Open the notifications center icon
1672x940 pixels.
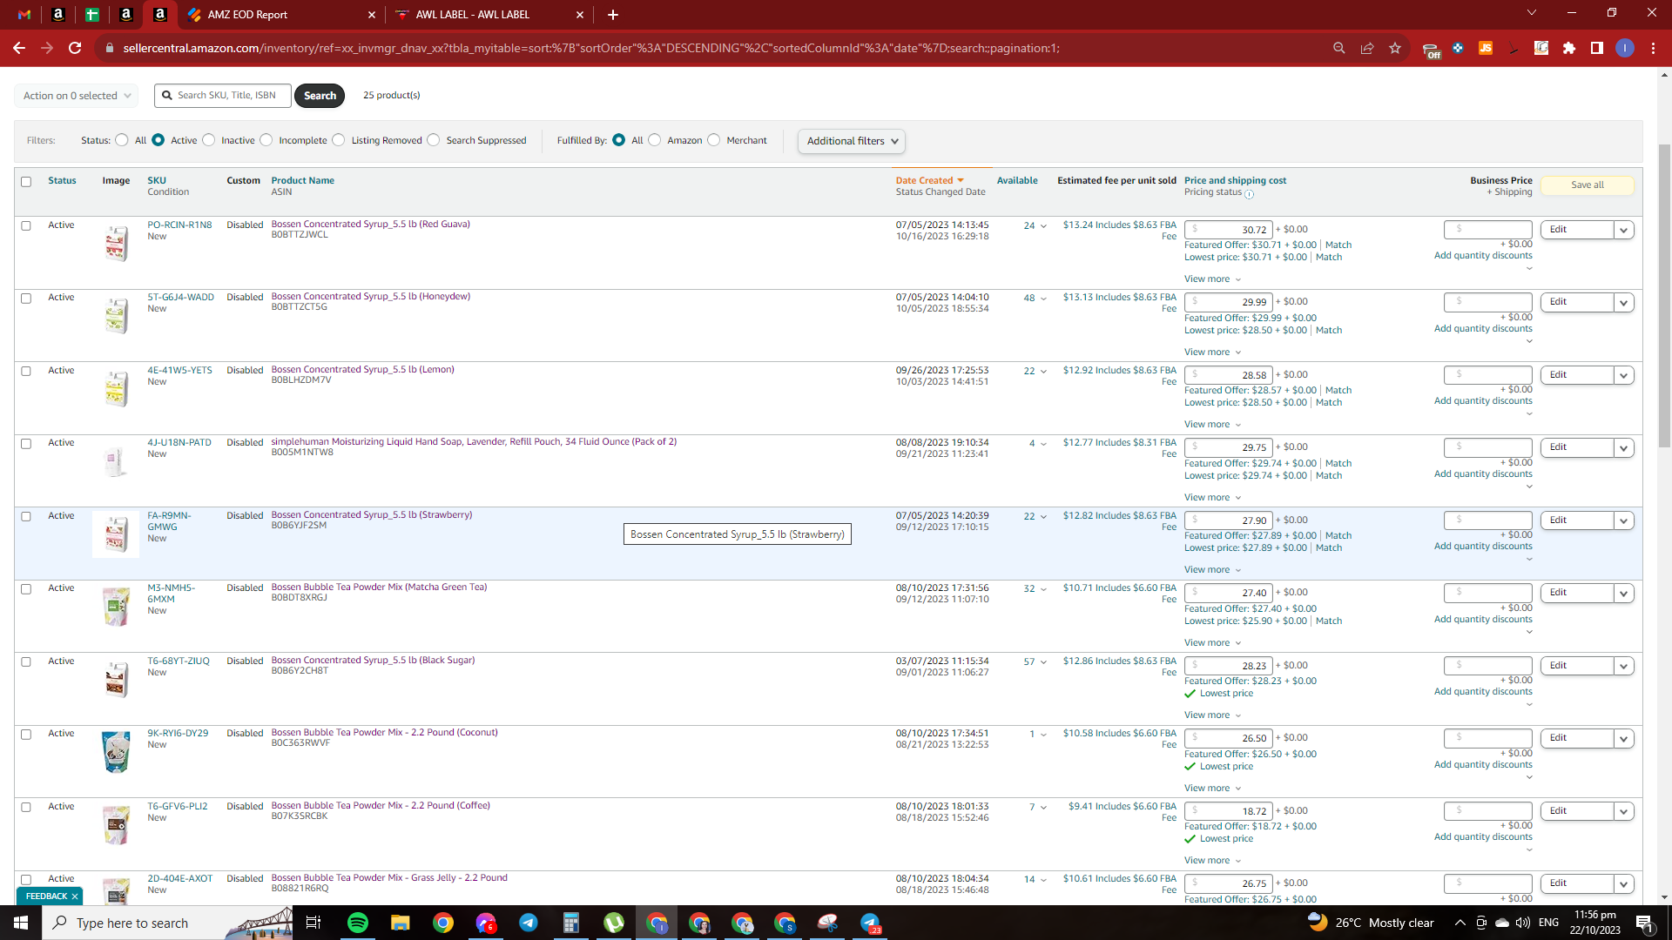[1644, 923]
